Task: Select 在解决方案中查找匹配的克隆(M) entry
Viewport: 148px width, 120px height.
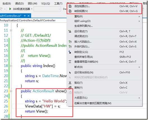Action: tap(104, 103)
